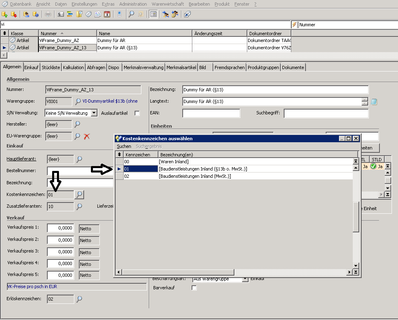This screenshot has width=398, height=320.
Task: Open the Hauptlieferant lookup magnifier
Action: (x=79, y=159)
